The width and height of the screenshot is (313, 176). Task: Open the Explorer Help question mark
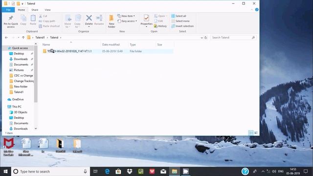(x=257, y=10)
